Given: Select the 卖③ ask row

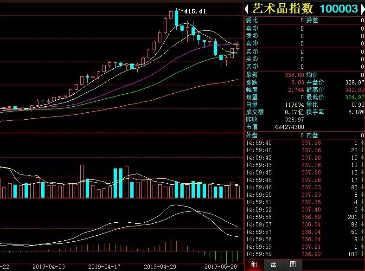Looking at the screenshot, I should (x=305, y=28).
